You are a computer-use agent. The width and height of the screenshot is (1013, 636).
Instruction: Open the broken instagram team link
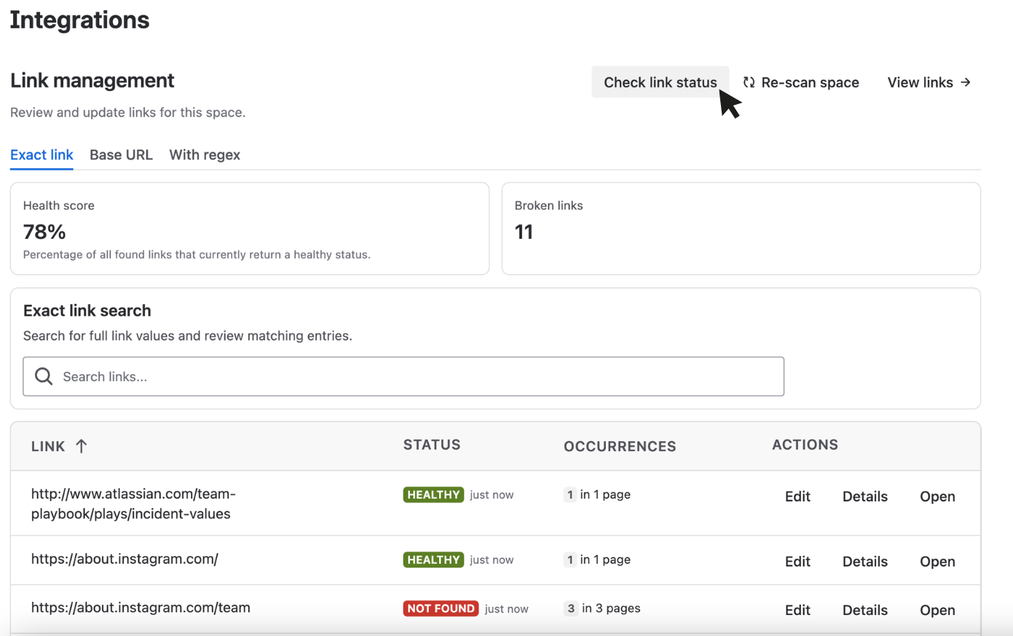[937, 610]
